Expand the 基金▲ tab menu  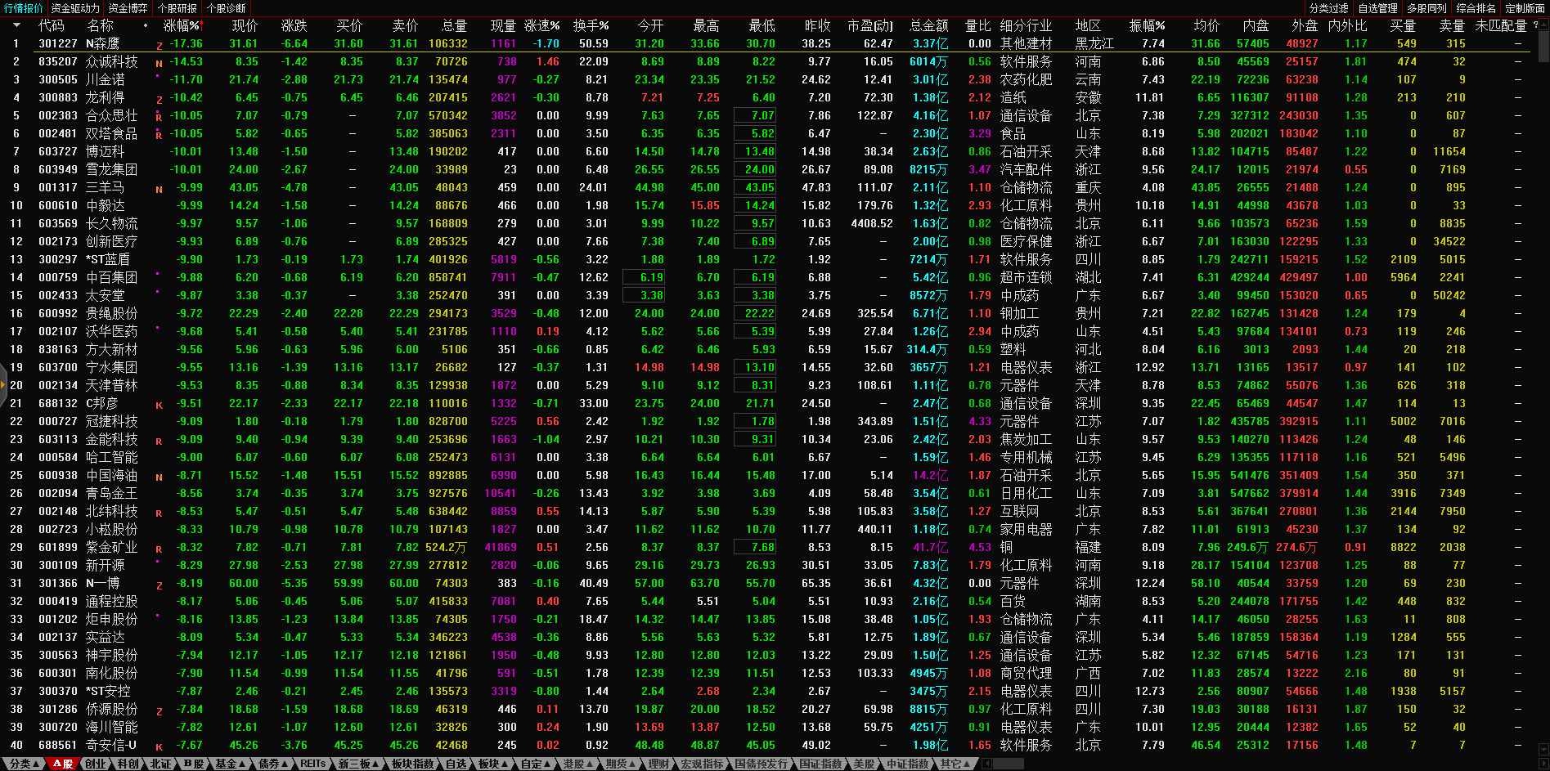pos(230,764)
